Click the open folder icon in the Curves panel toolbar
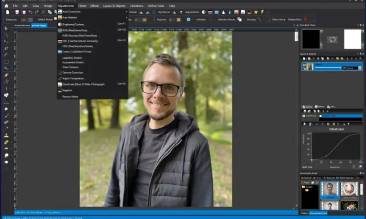Viewport: 366px width, 219px height. pyautogui.click(x=309, y=111)
